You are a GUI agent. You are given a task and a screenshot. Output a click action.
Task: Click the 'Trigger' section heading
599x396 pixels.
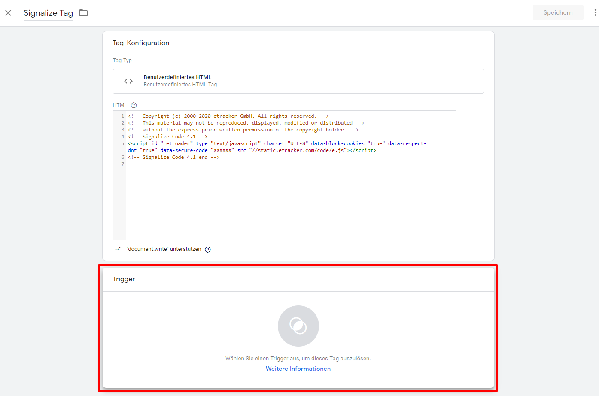tap(124, 279)
